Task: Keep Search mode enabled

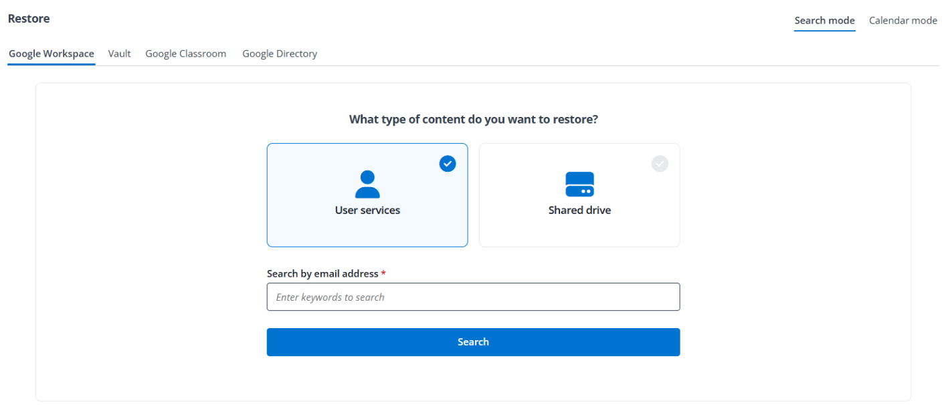Action: tap(824, 20)
